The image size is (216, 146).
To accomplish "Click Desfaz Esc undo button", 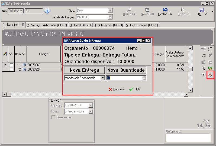I will coord(165,12).
